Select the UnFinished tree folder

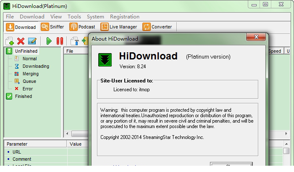coord(26,51)
